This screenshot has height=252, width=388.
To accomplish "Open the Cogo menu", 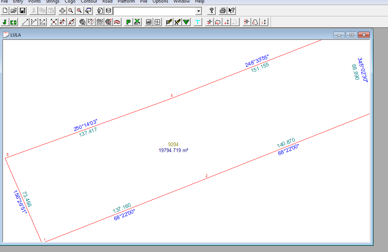I will (70, 1).
